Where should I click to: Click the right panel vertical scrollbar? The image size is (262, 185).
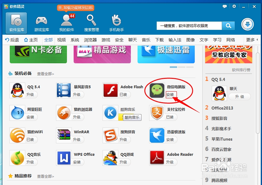(x=258, y=93)
